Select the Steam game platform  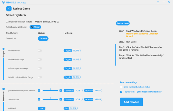35,27
